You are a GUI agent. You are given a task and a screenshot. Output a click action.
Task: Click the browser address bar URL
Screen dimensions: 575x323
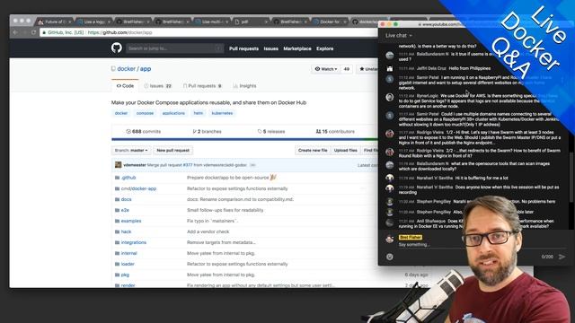119,32
